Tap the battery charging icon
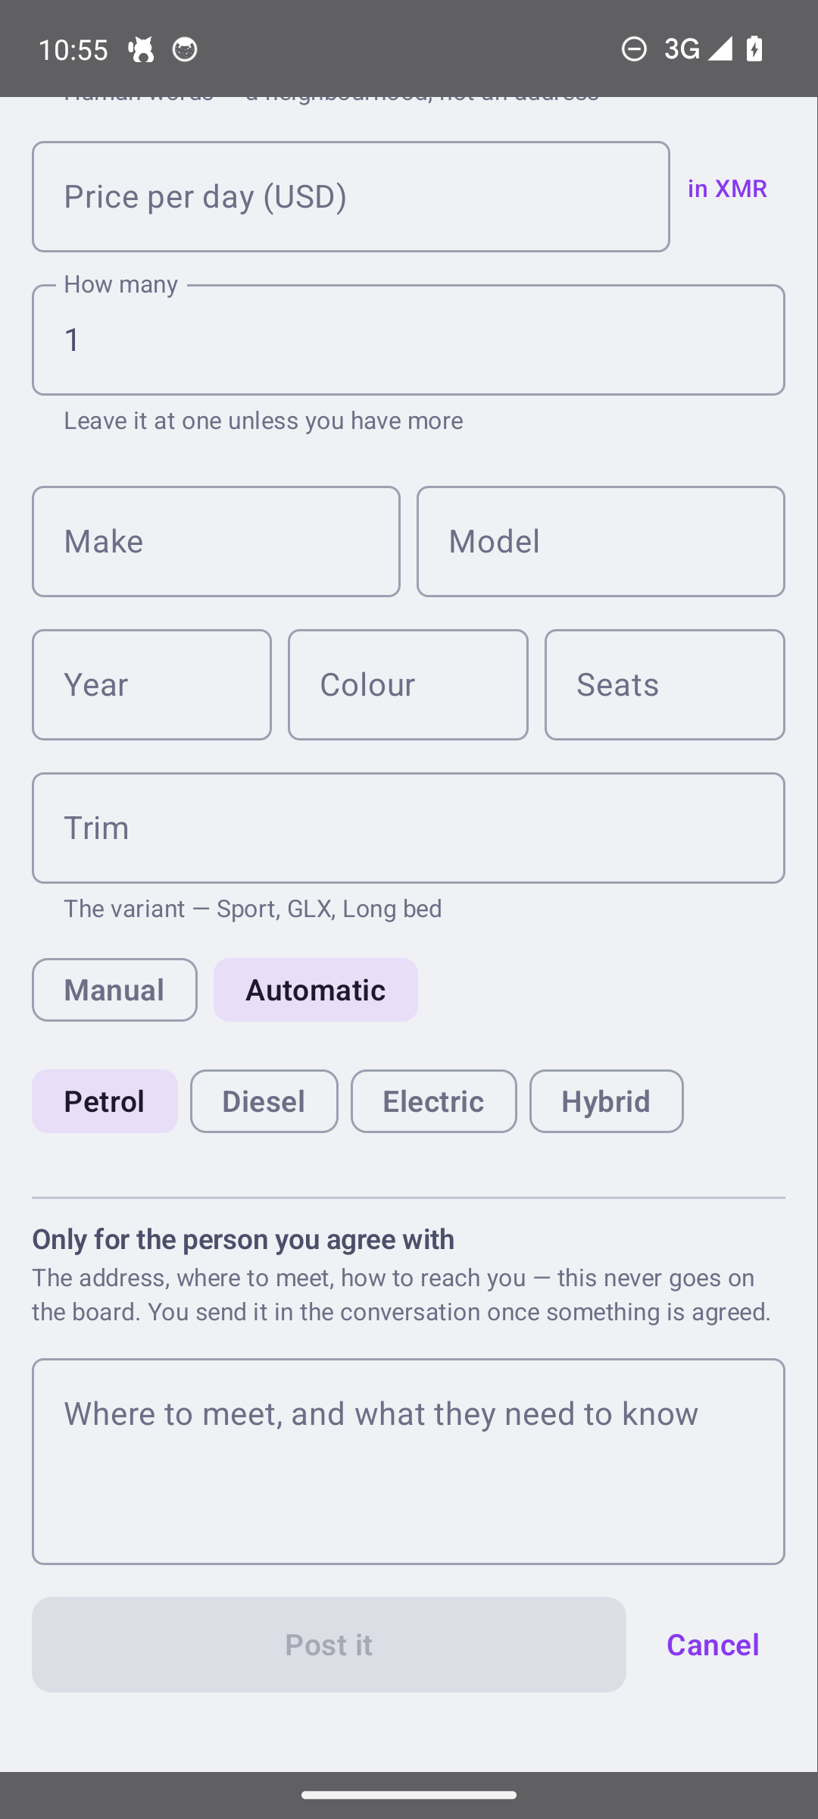This screenshot has width=818, height=1819. click(x=754, y=49)
